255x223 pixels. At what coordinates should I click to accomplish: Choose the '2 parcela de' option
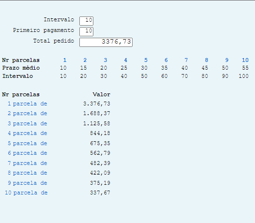[x=28, y=113]
